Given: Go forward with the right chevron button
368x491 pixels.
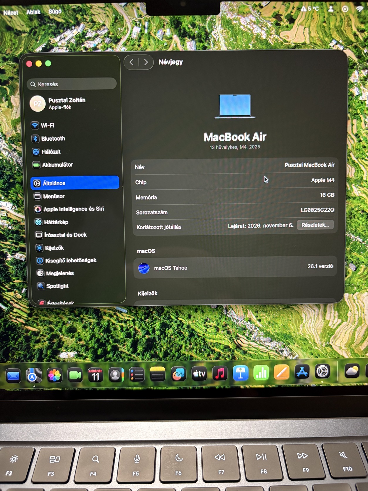Looking at the screenshot, I should 146,62.
